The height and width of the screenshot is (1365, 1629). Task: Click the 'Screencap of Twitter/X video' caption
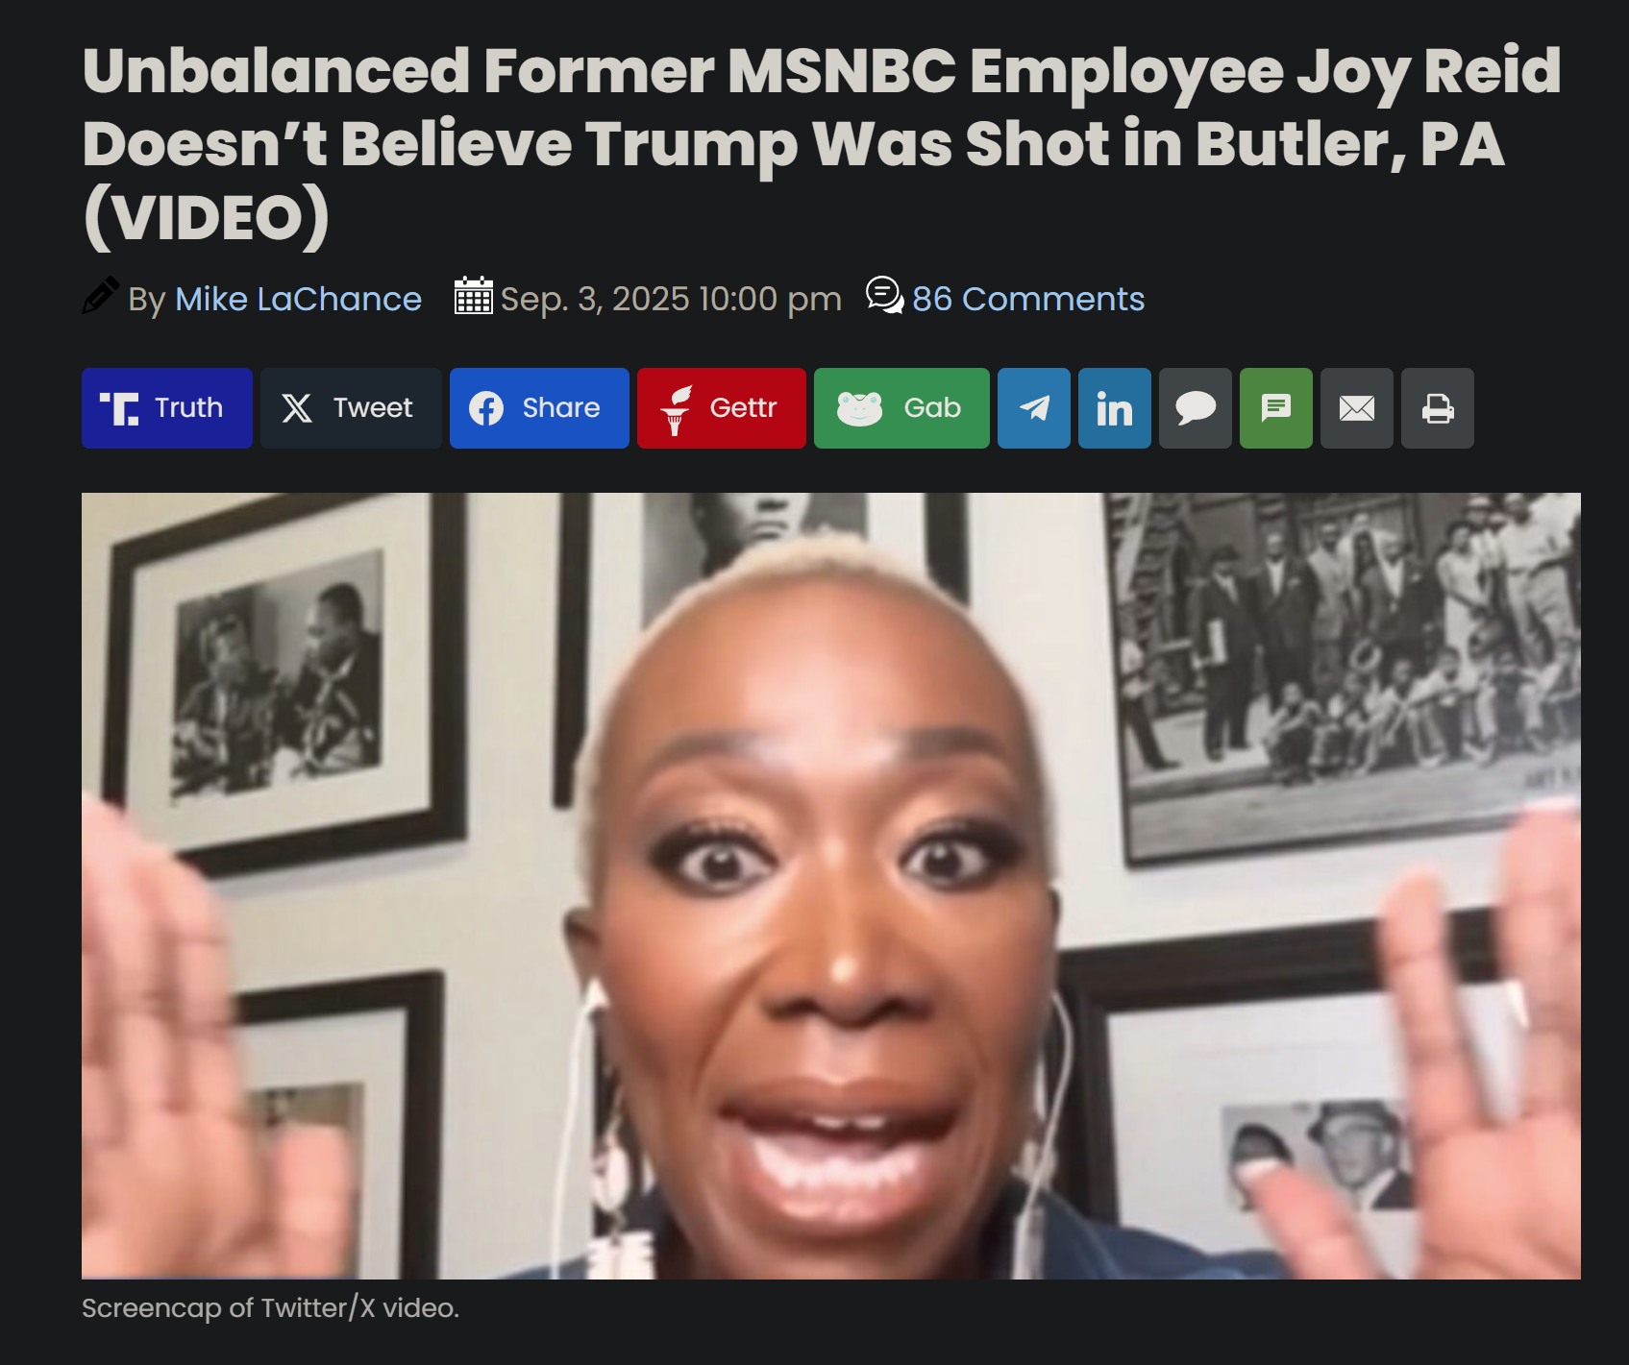click(x=270, y=1308)
